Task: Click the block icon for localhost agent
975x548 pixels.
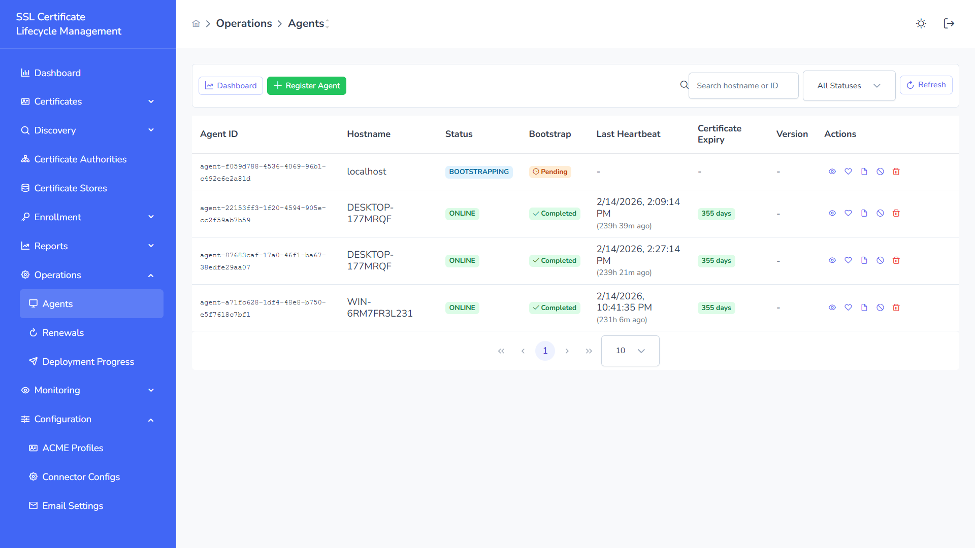Action: (x=880, y=172)
